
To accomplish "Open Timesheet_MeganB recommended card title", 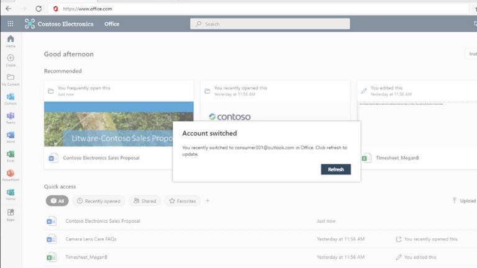I will click(397, 158).
